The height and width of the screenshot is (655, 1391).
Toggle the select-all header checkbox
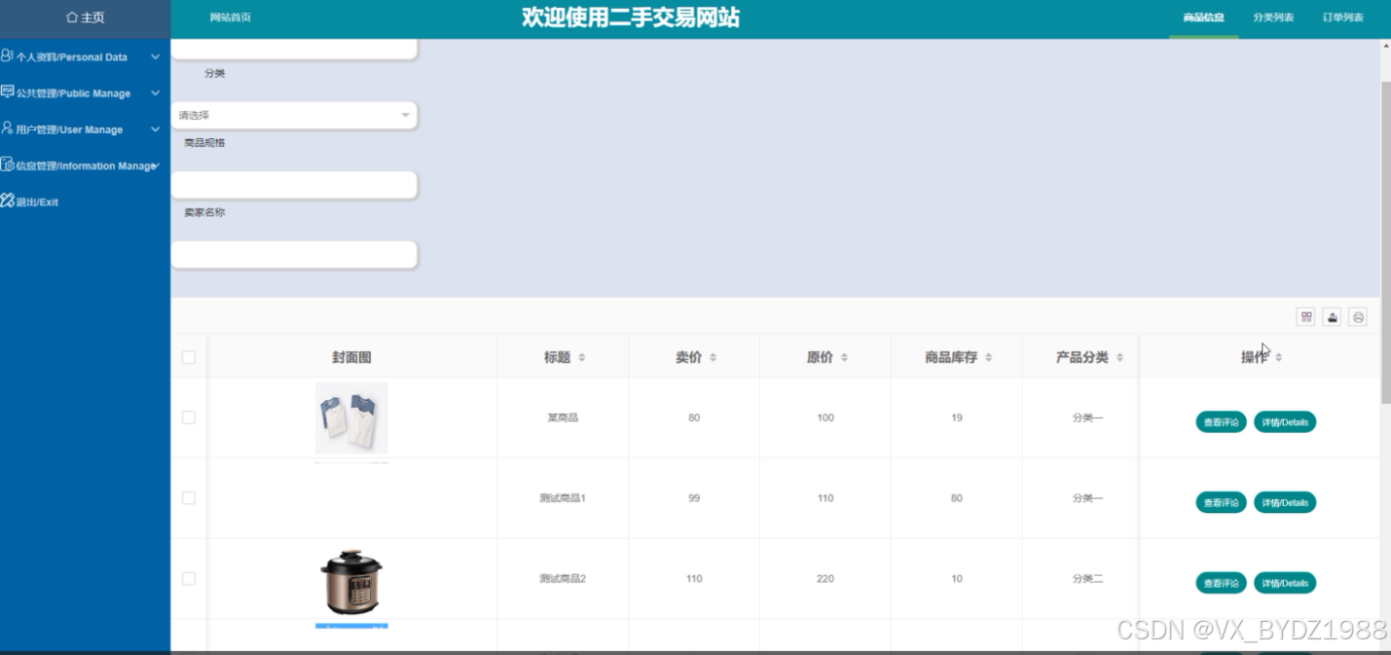click(189, 357)
